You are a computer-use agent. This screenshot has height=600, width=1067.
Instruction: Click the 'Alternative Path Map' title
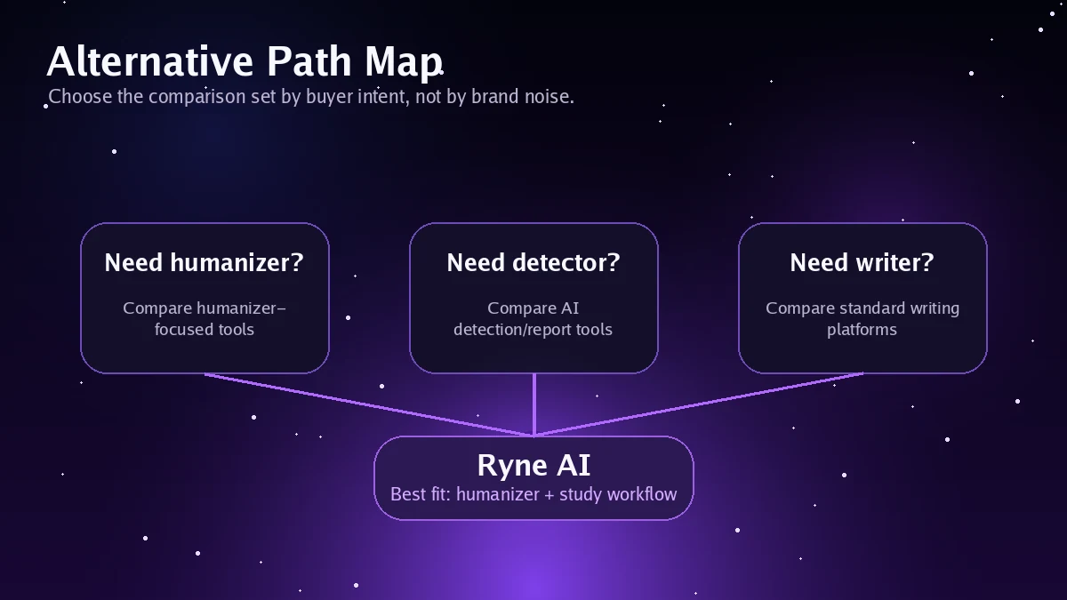pyautogui.click(x=245, y=62)
